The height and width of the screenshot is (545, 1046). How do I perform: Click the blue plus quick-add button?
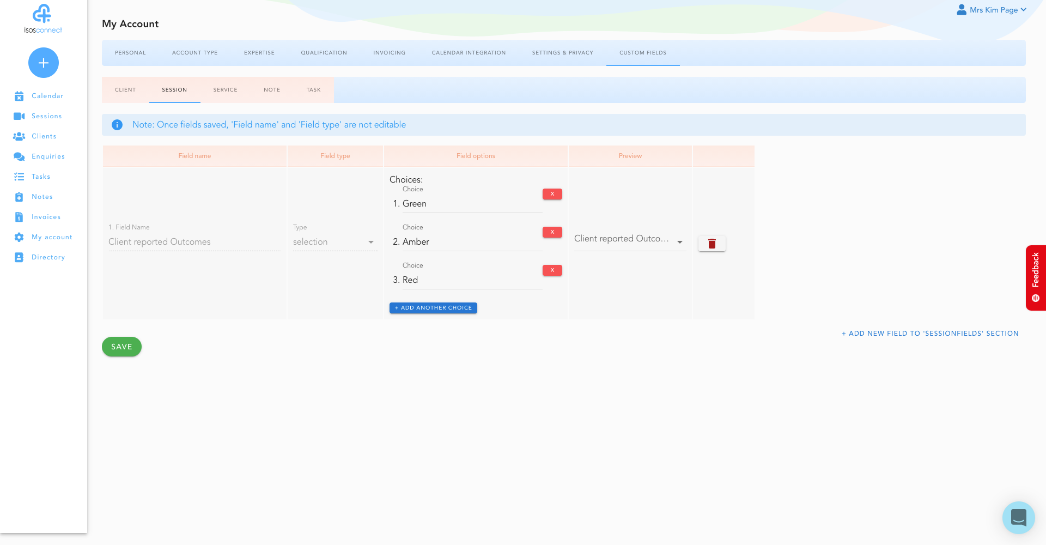43,63
